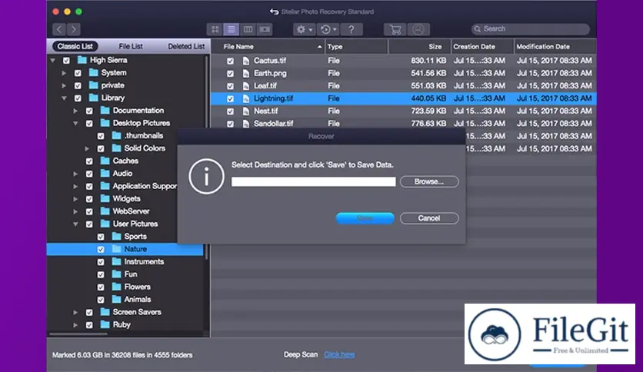Screen dimensions: 643x372
Task: Click the Sandollar.tif file icon
Action: pos(246,124)
